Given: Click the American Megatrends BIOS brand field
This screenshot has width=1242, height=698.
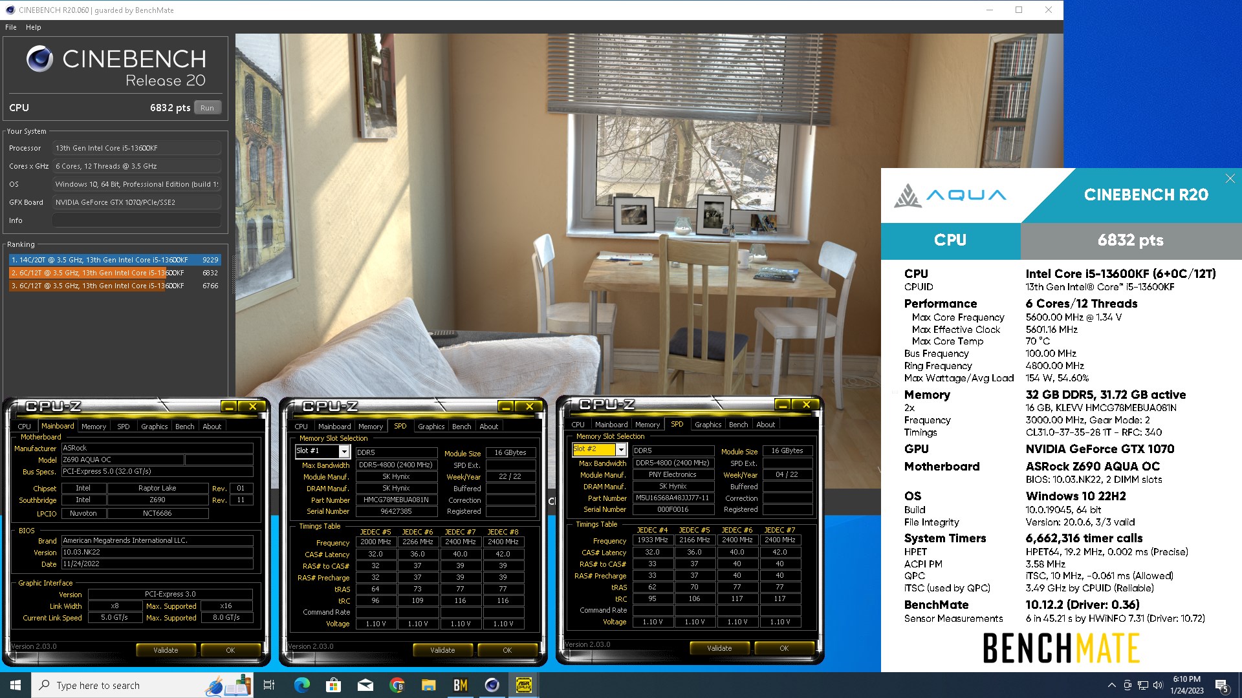Looking at the screenshot, I should pyautogui.click(x=157, y=540).
